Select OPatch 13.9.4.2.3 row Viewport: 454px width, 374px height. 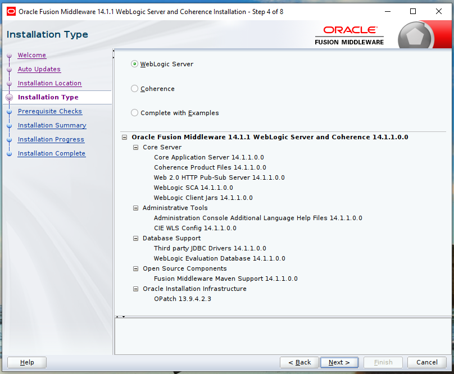pyautogui.click(x=183, y=299)
